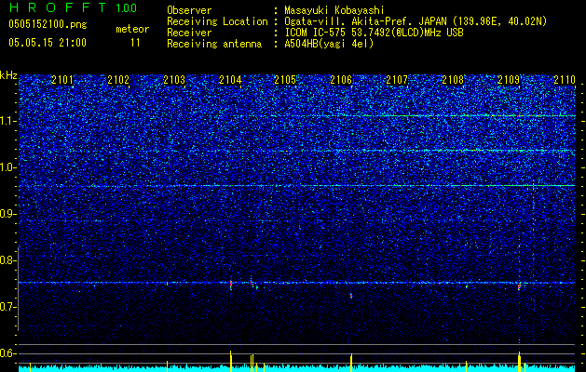
Task: Click the kHz axis unit label
Action: coord(8,75)
